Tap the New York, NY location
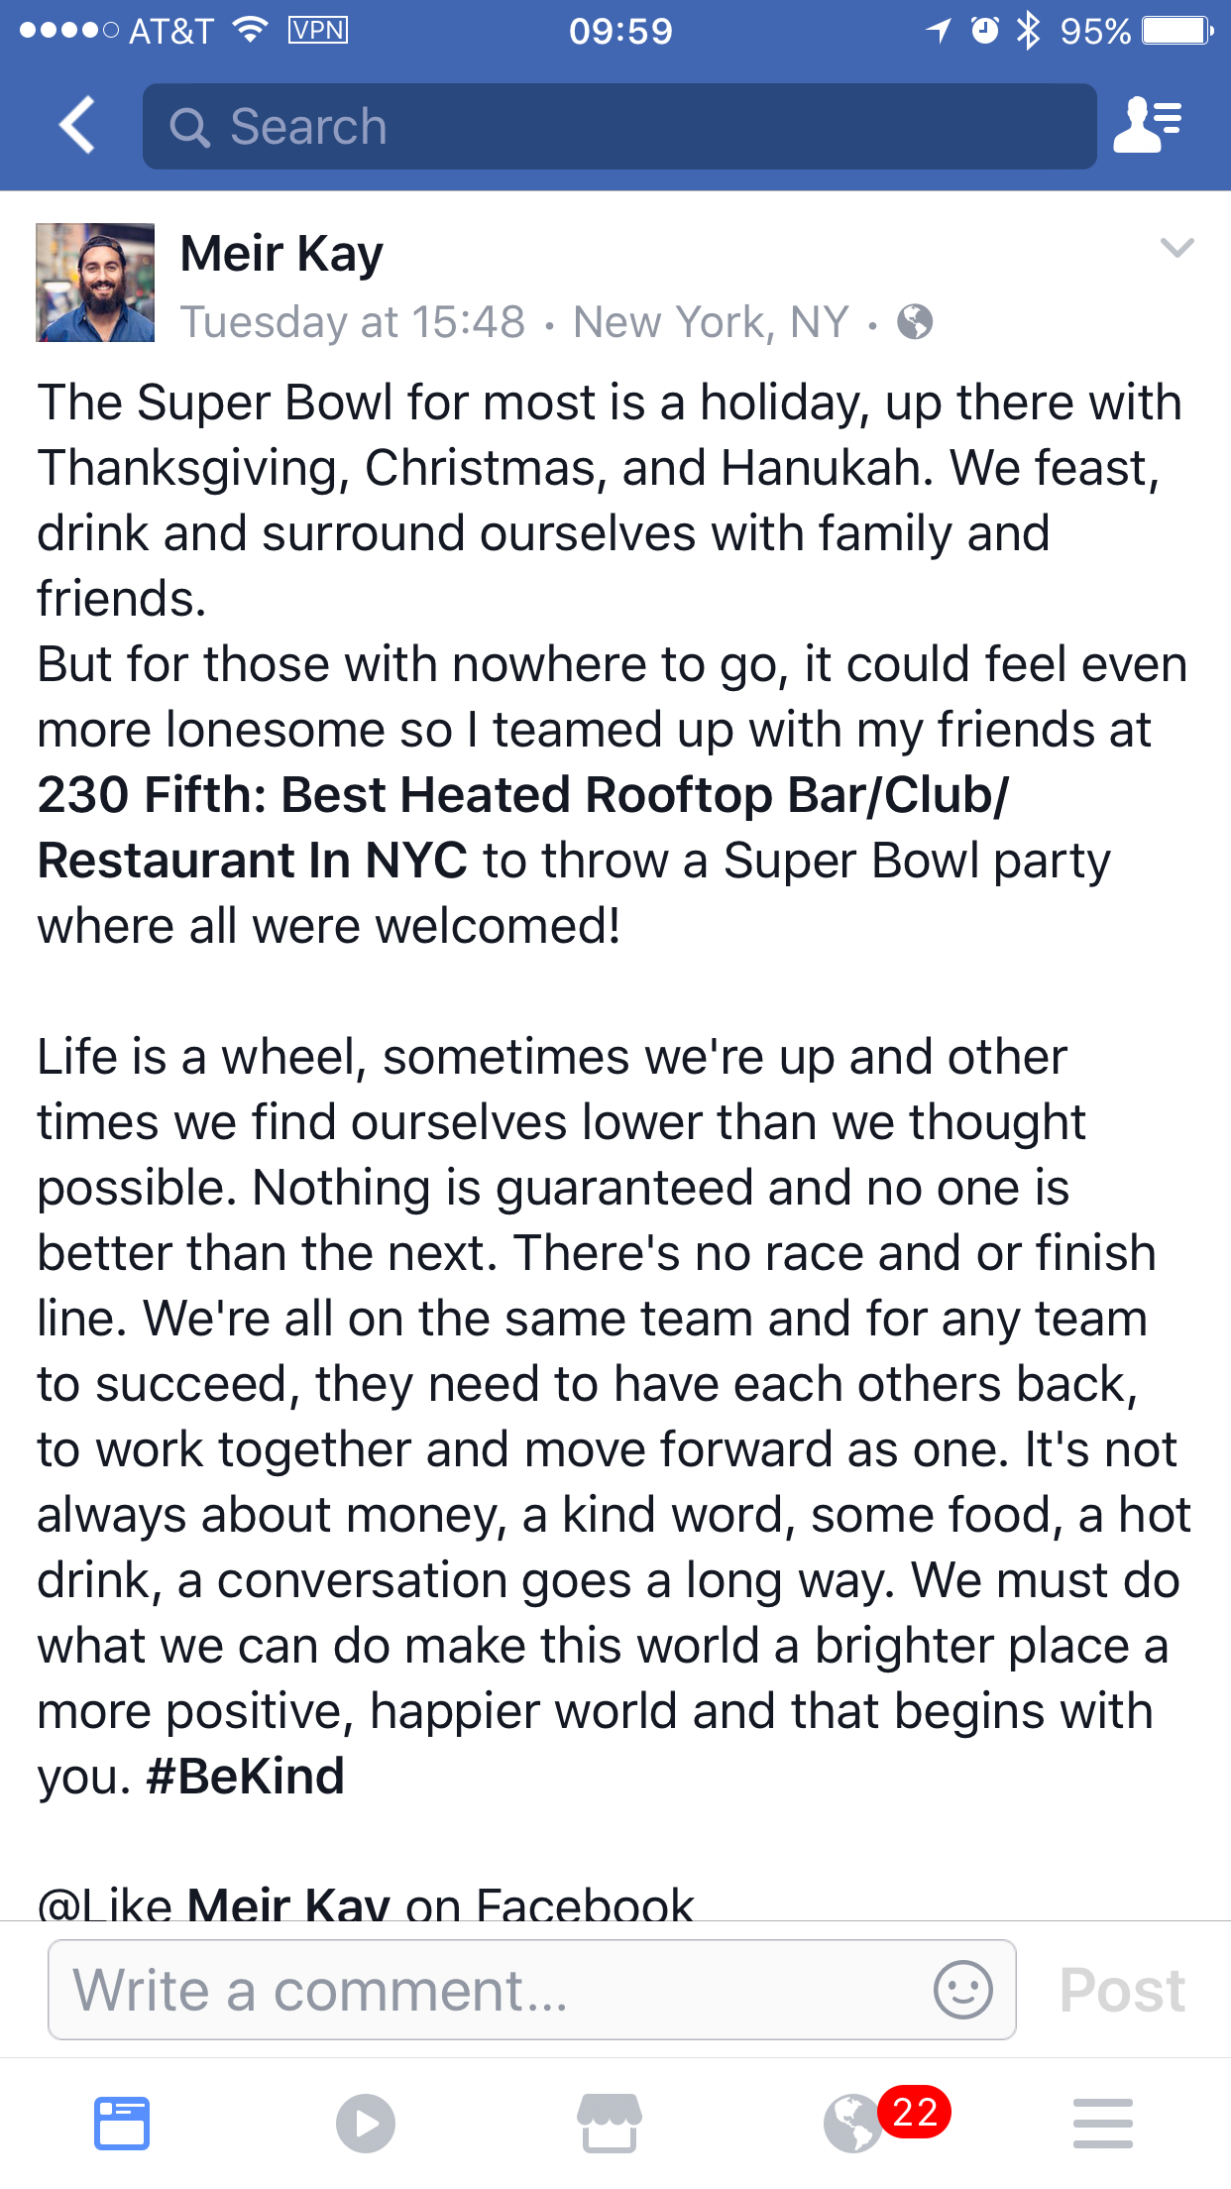 click(711, 322)
